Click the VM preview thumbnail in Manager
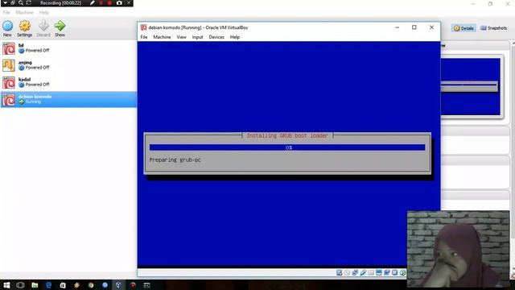The height and width of the screenshot is (290, 515). pos(470,86)
